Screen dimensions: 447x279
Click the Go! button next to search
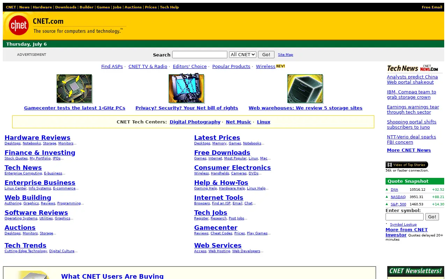pos(266,54)
